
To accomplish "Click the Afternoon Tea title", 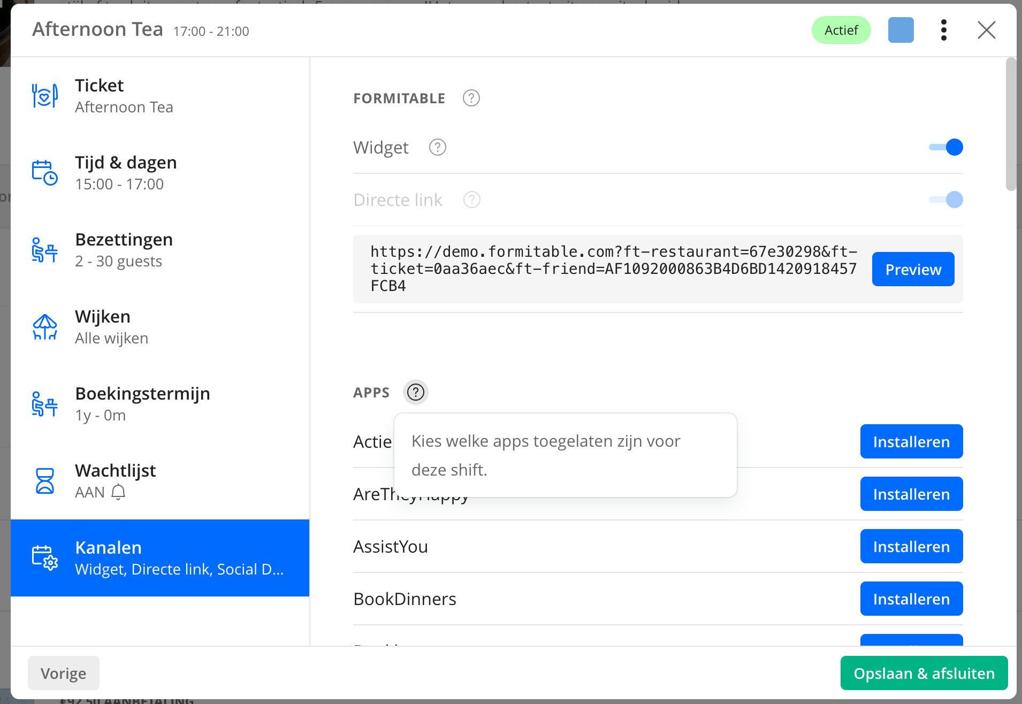I will (97, 29).
